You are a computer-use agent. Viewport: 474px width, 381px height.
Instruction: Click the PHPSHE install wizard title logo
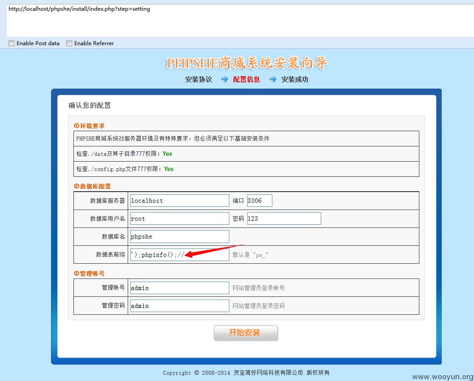click(246, 63)
